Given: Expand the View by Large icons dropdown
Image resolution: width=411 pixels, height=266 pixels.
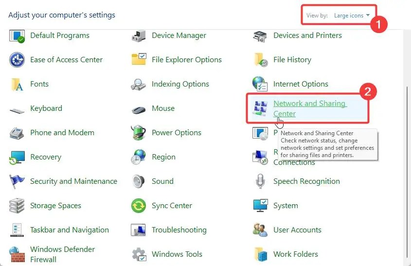Looking at the screenshot, I should pos(352,16).
